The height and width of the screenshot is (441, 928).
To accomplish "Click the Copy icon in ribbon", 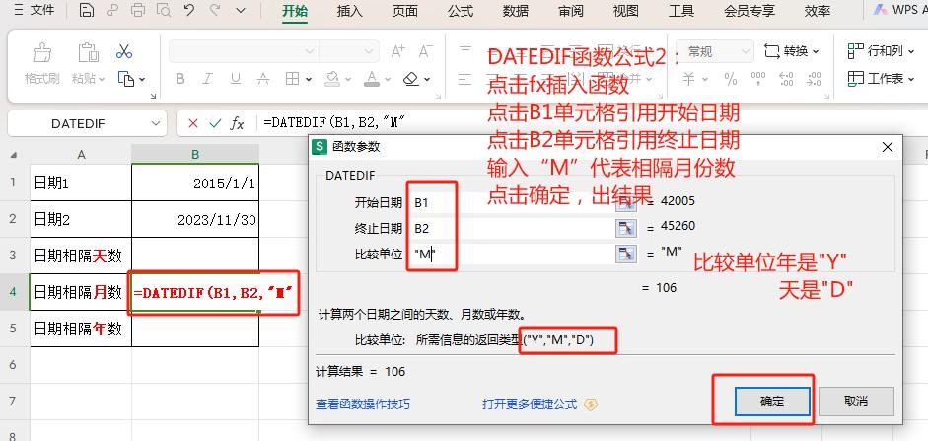I will (x=126, y=79).
